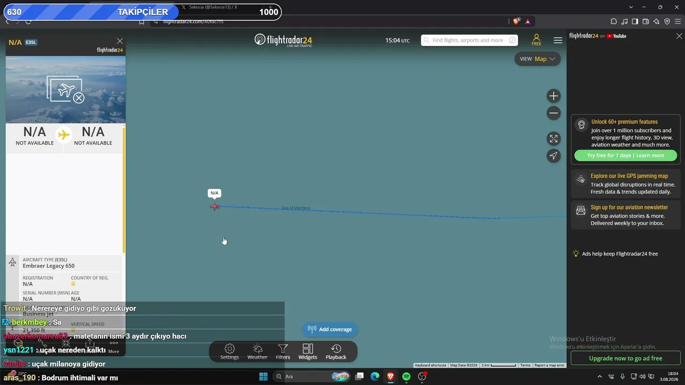Open the browser Extensions puzzle icon

click(x=614, y=21)
